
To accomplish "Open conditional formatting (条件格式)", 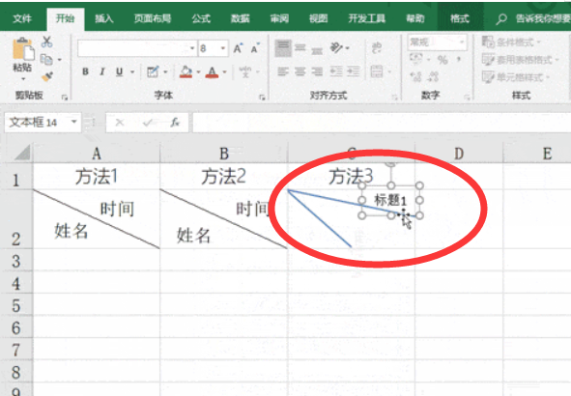I will click(511, 42).
